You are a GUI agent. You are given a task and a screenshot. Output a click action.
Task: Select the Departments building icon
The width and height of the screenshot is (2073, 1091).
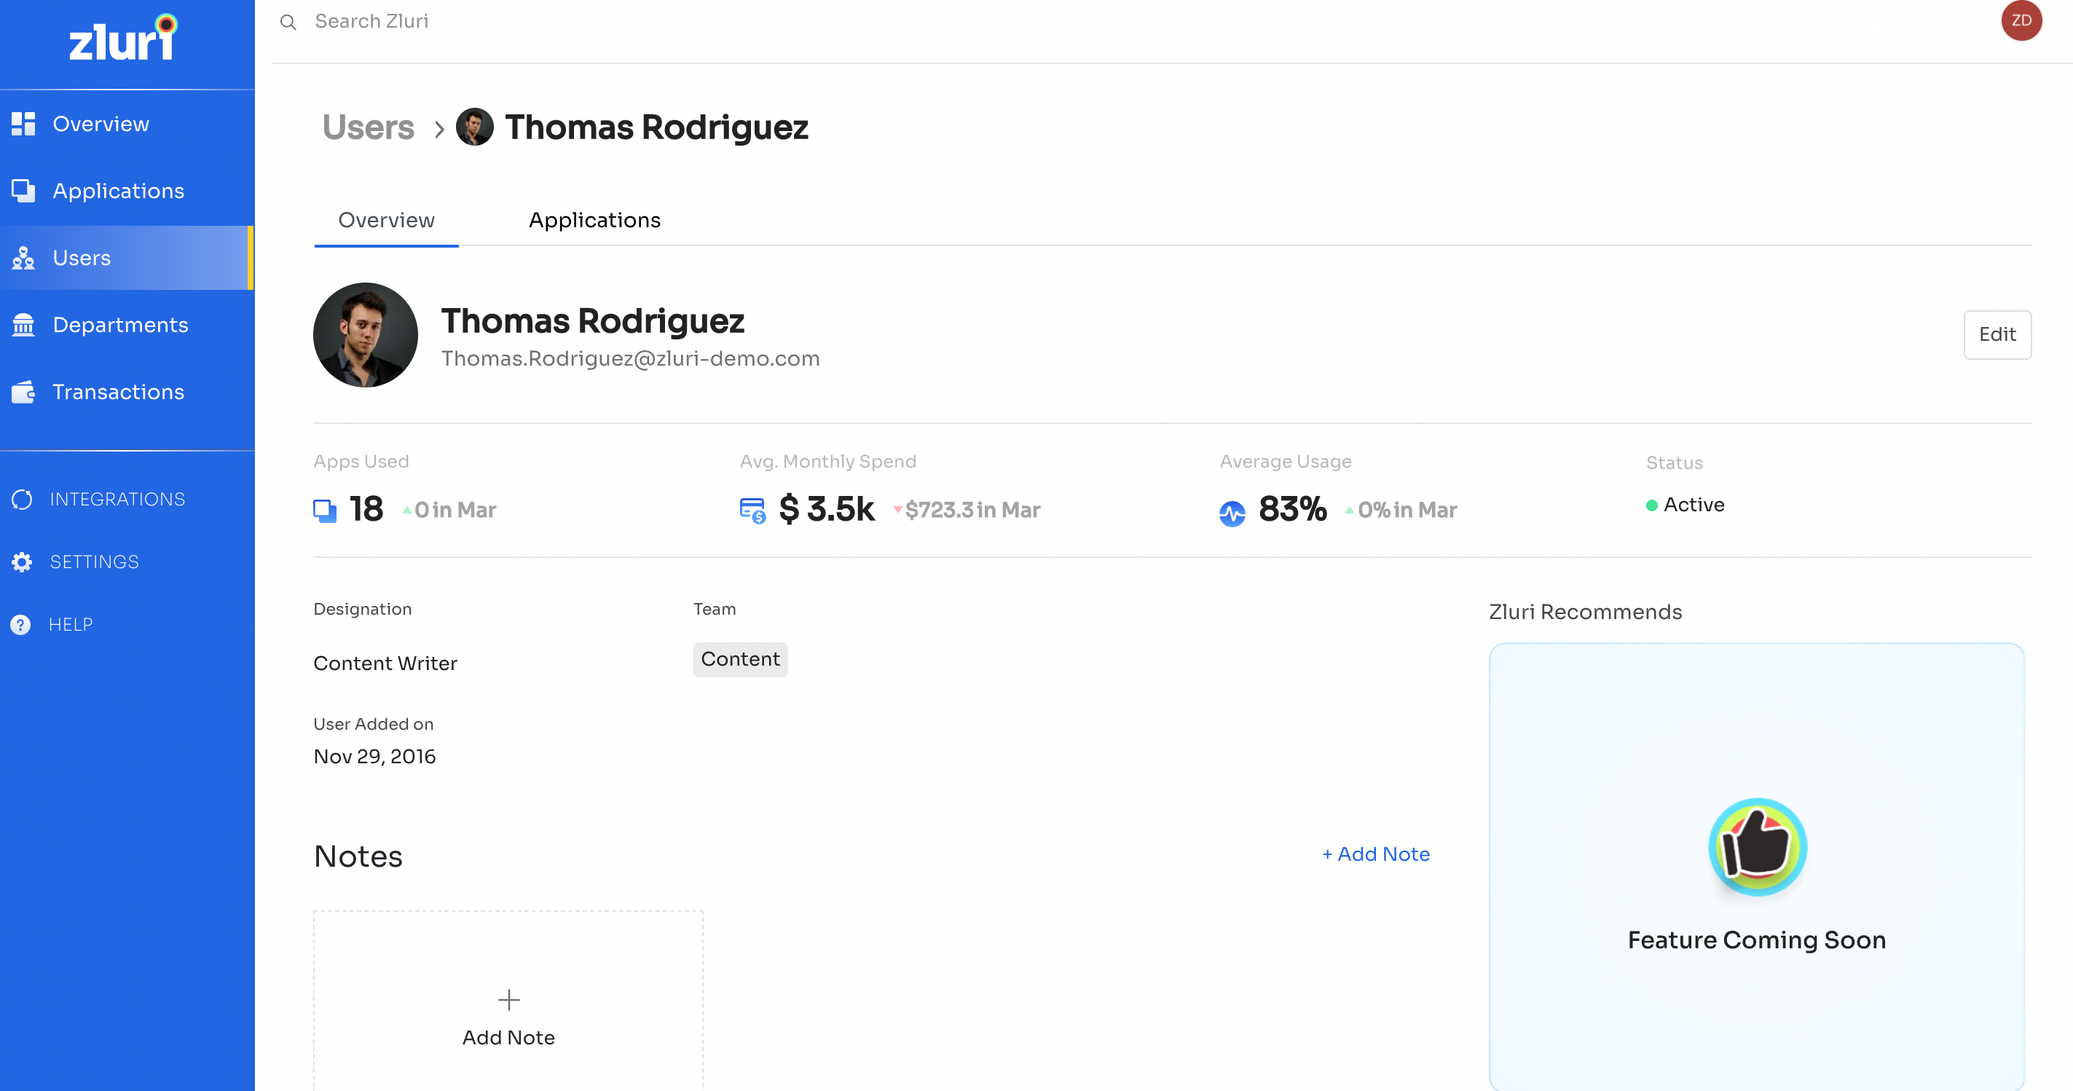23,325
